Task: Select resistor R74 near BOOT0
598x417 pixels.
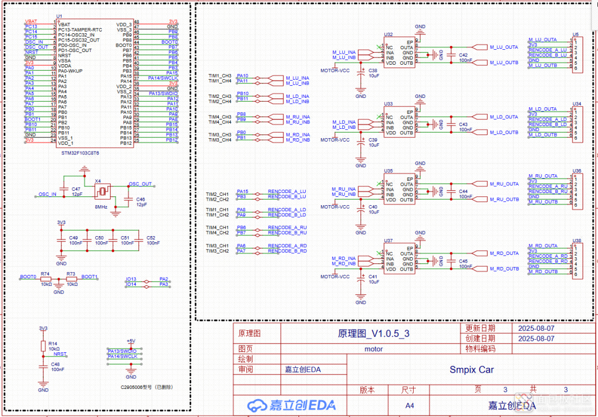Action: (45, 280)
